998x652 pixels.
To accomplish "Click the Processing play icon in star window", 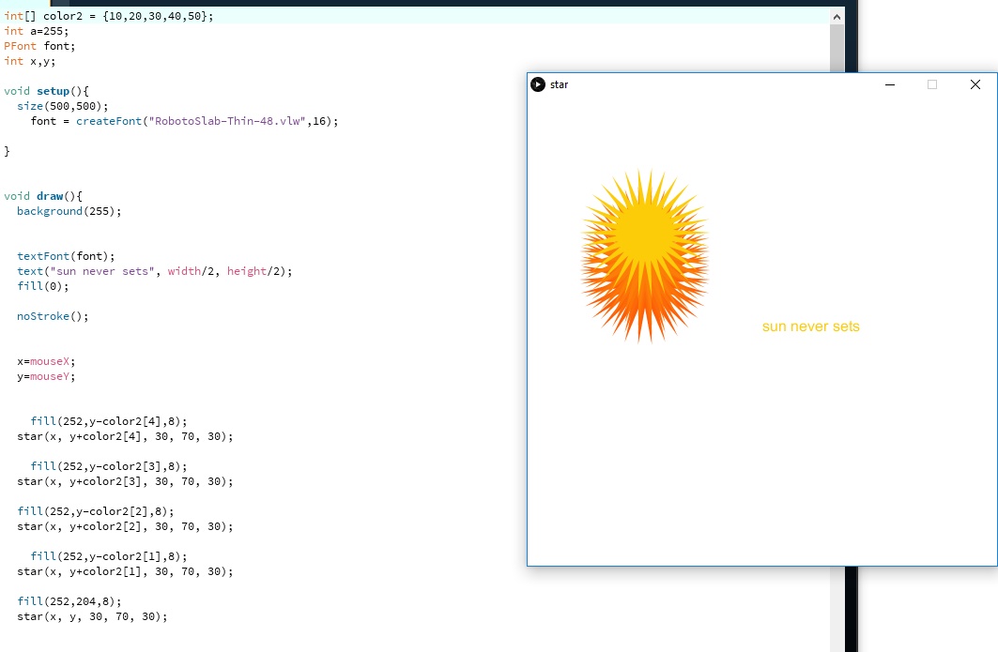I will [538, 84].
